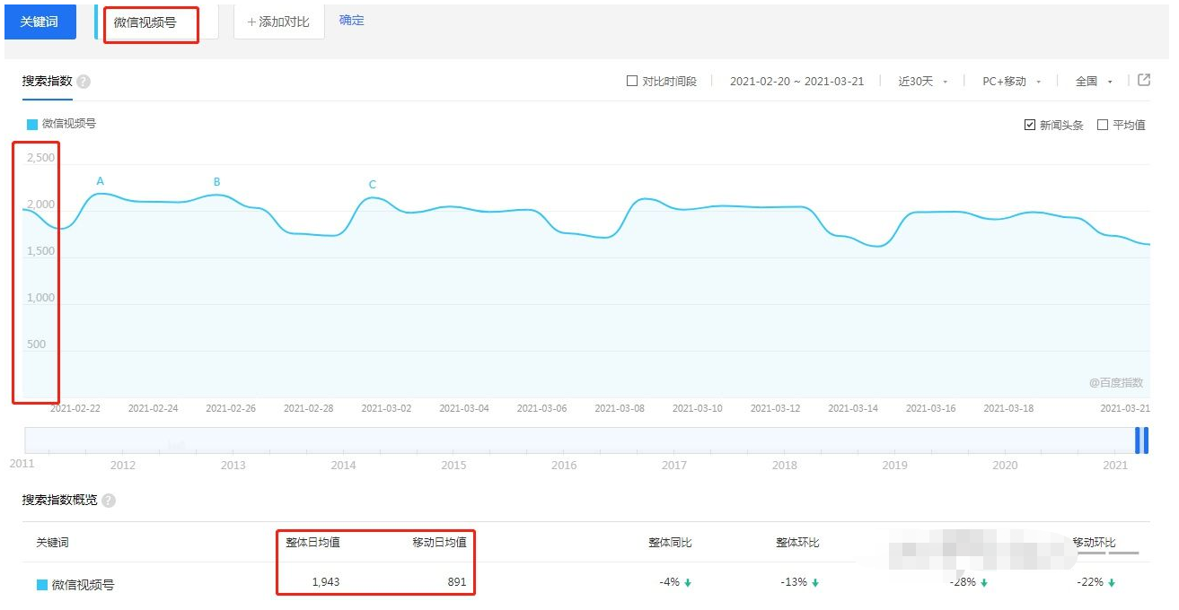The height and width of the screenshot is (610, 1179).
Task: Expand the PC+移动 dropdown
Action: pos(1012,81)
